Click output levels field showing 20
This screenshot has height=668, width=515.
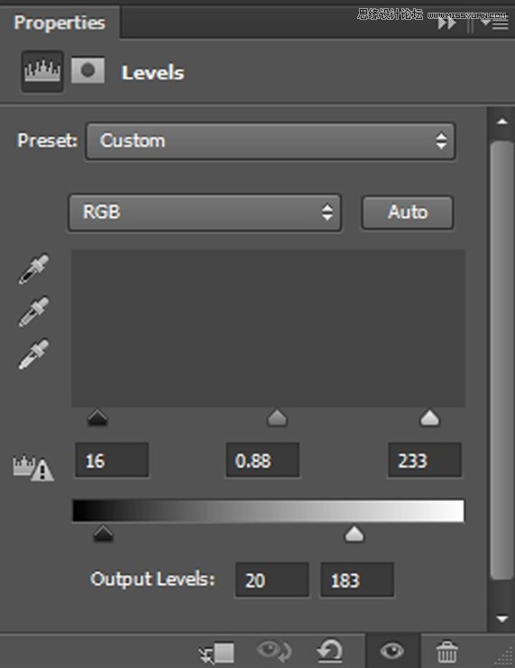[272, 580]
